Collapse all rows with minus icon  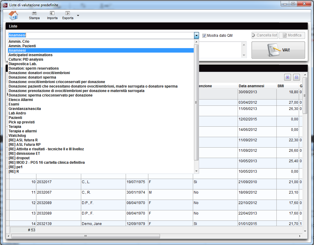297,77
